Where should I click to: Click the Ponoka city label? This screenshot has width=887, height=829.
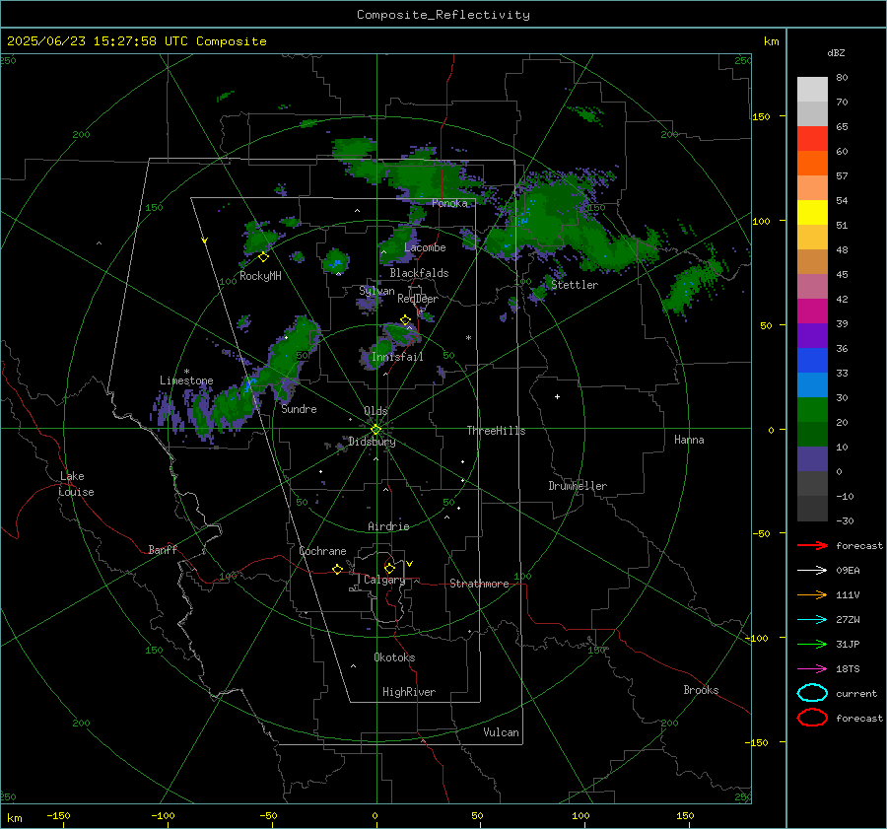(449, 203)
